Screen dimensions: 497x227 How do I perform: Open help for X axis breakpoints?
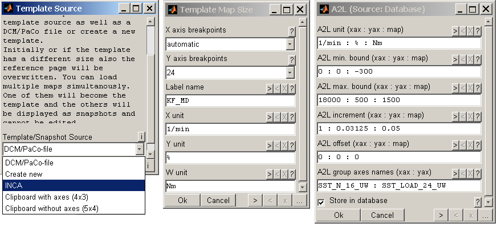tap(292, 32)
